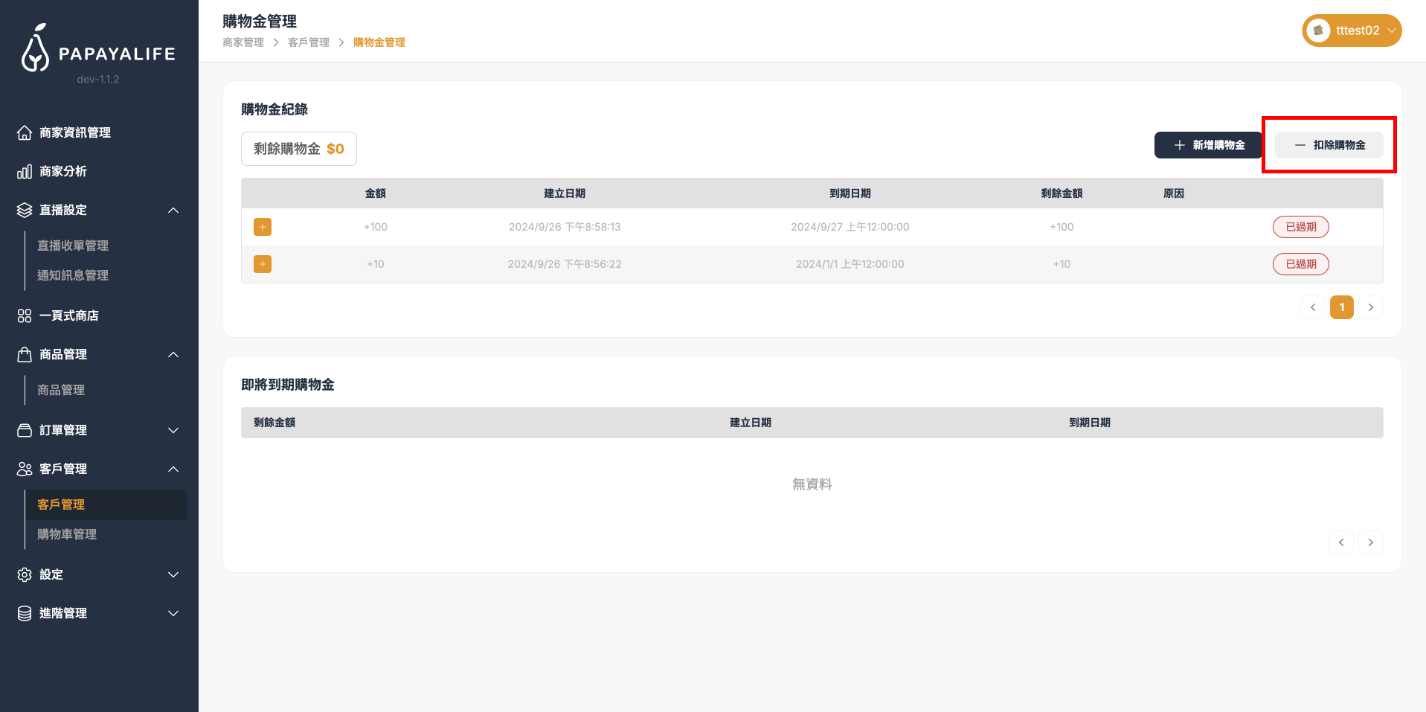
Task: Collapse the 客戶管理 sidebar group
Action: tap(173, 469)
